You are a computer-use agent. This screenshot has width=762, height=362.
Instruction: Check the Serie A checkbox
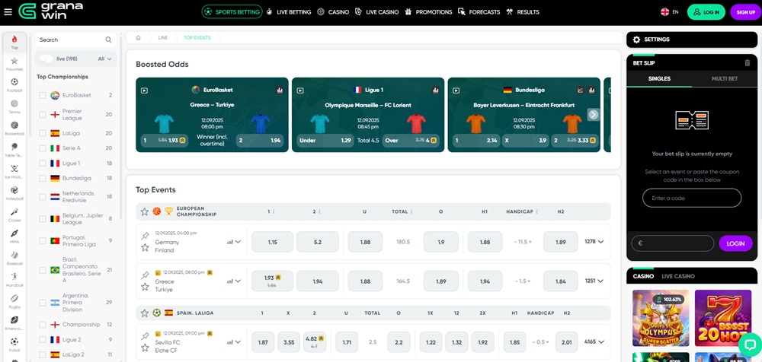coord(43,148)
